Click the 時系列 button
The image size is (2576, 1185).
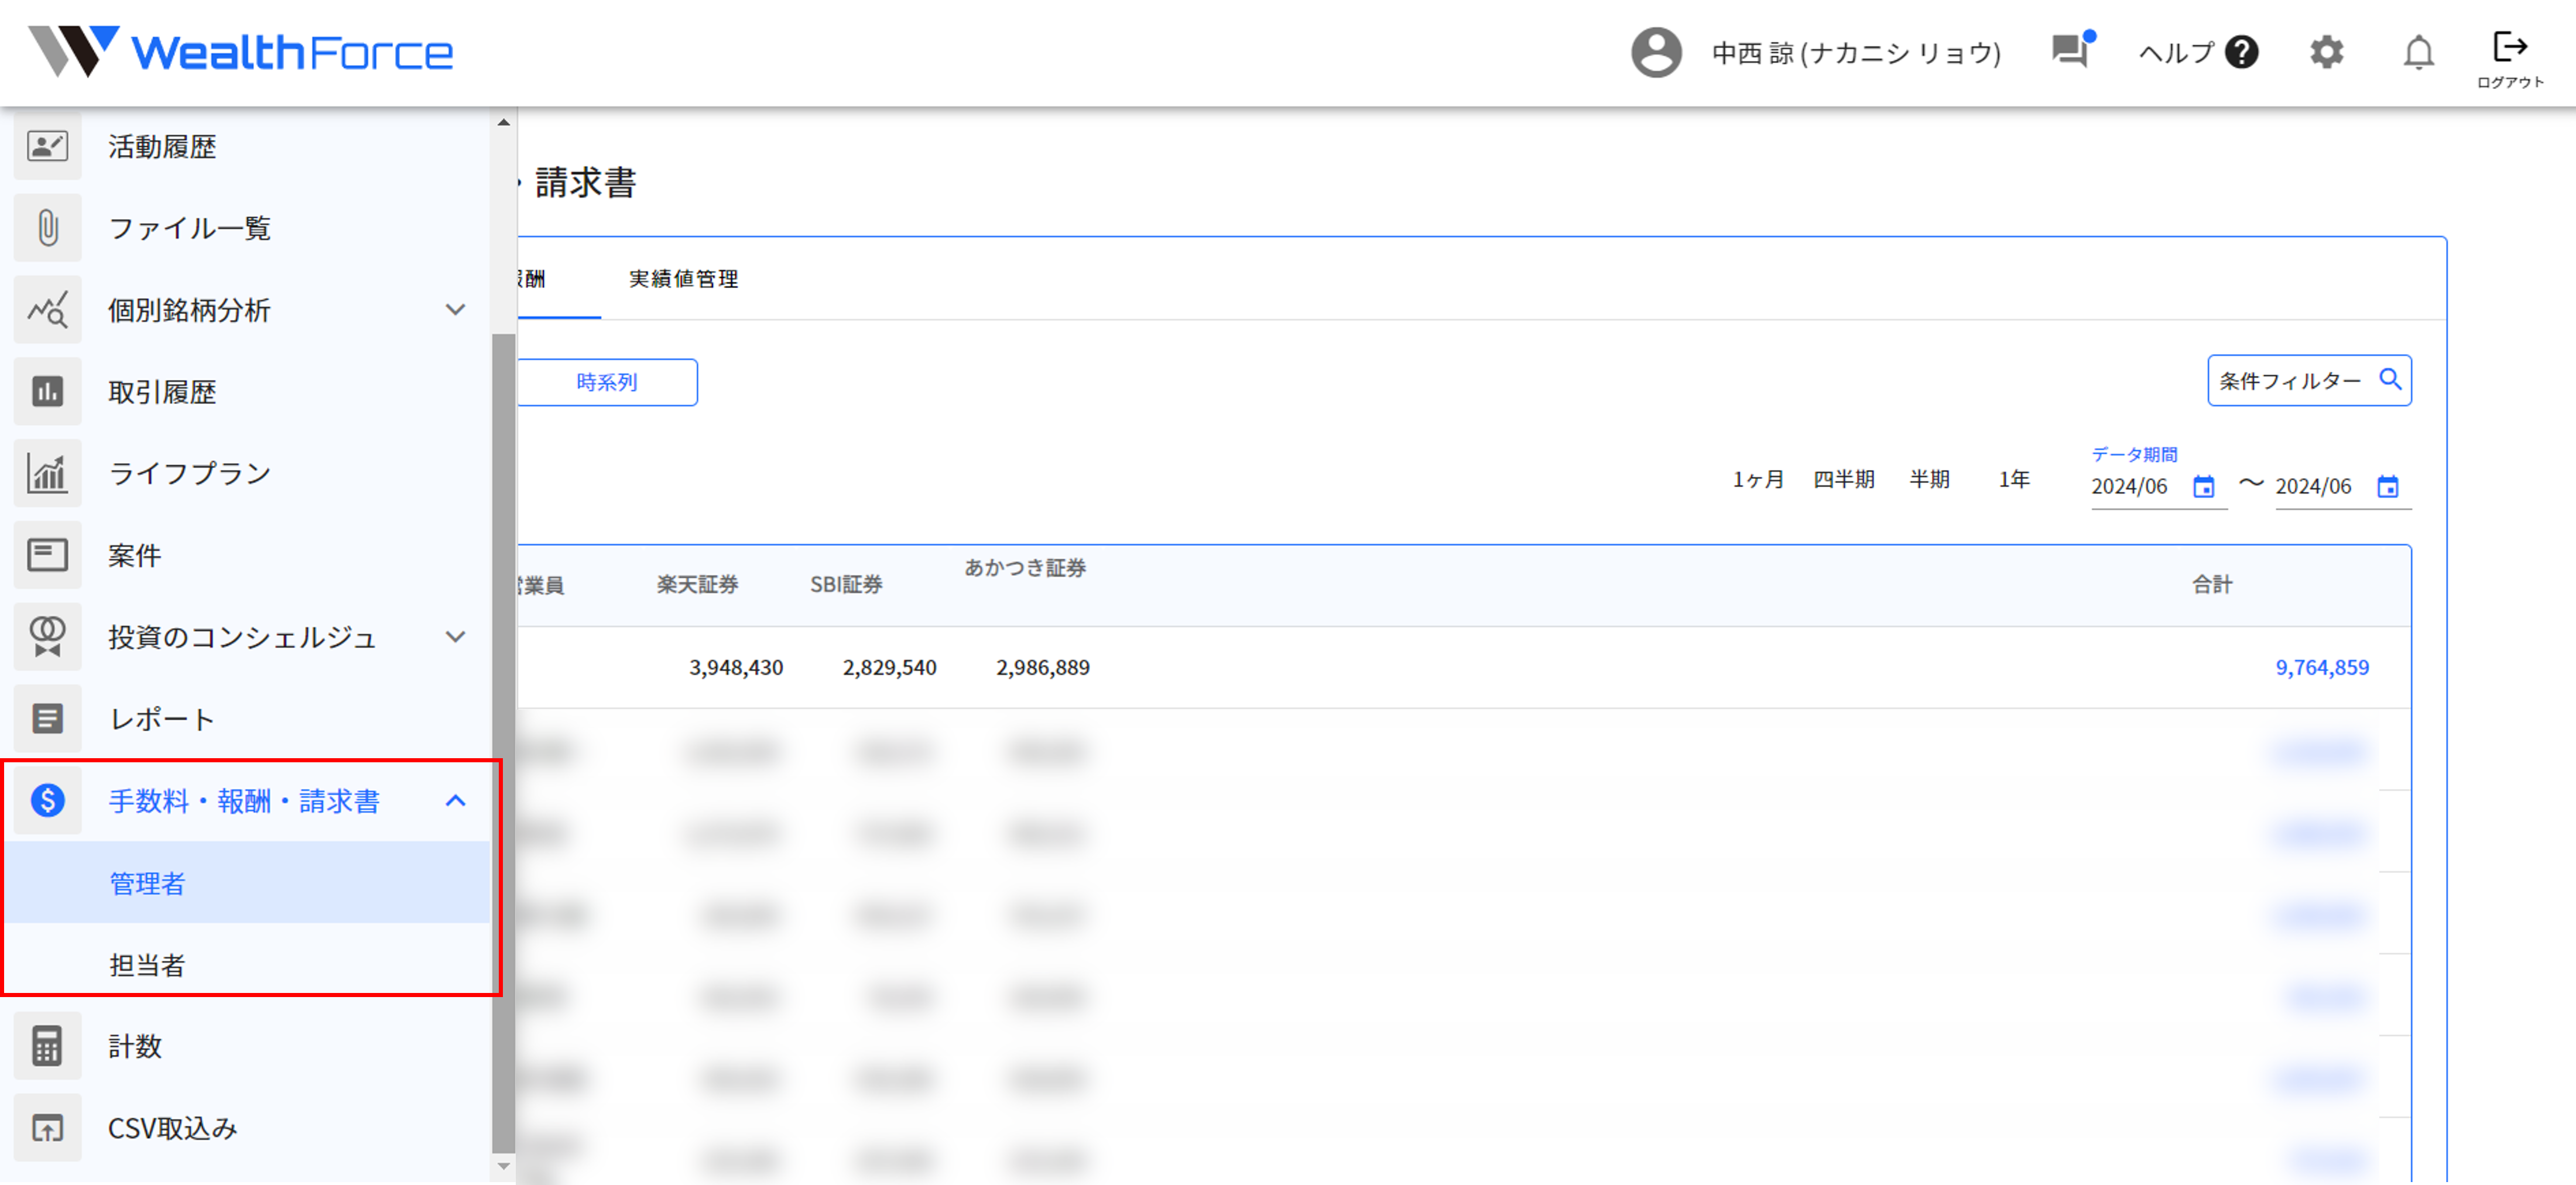[607, 382]
